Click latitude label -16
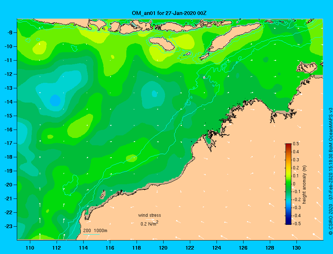 [8, 130]
